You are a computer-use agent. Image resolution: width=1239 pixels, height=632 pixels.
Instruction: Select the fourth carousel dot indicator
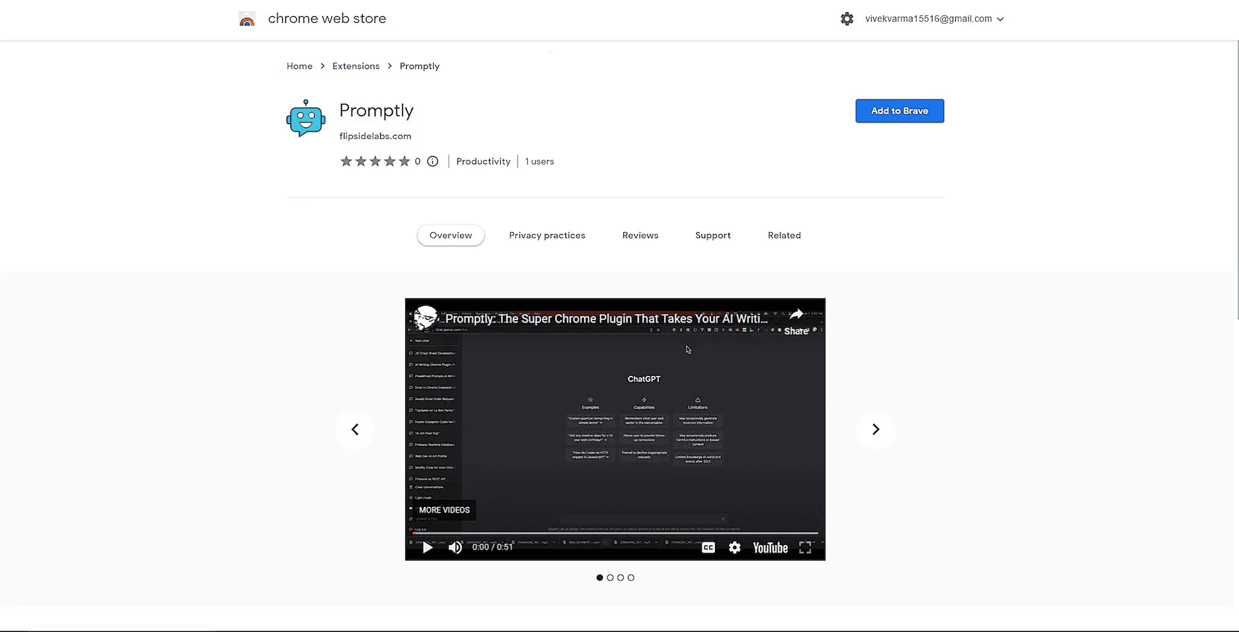pos(631,578)
